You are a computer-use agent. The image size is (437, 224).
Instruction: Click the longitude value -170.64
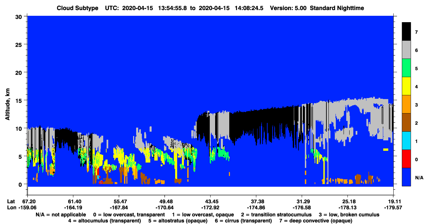[165, 208]
